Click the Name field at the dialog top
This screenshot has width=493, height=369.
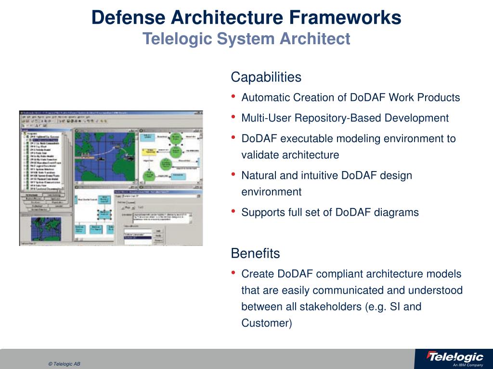coord(160,196)
